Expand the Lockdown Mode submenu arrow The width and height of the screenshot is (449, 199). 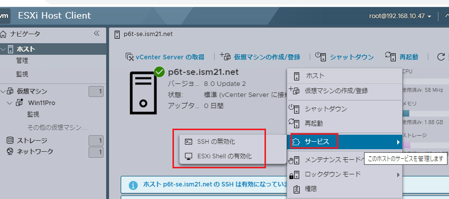tap(398, 174)
